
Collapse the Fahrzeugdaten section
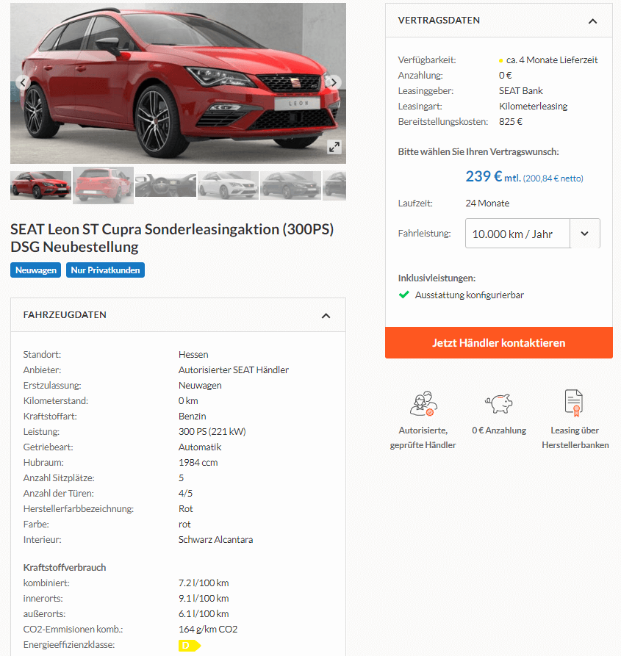[x=326, y=315]
